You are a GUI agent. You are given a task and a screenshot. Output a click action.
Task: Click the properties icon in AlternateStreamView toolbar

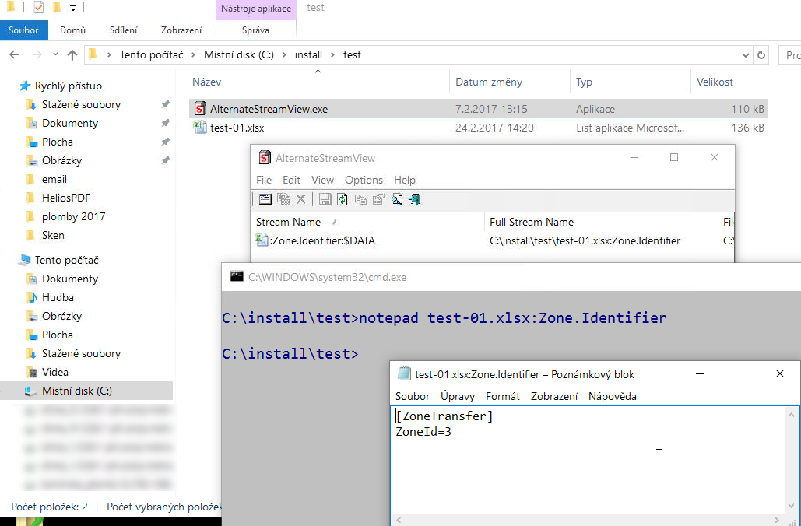point(378,199)
